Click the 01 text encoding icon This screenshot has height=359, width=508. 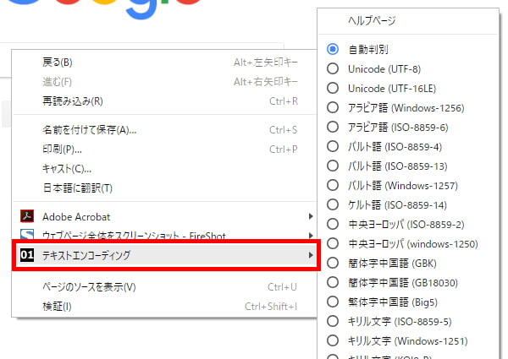click(25, 254)
